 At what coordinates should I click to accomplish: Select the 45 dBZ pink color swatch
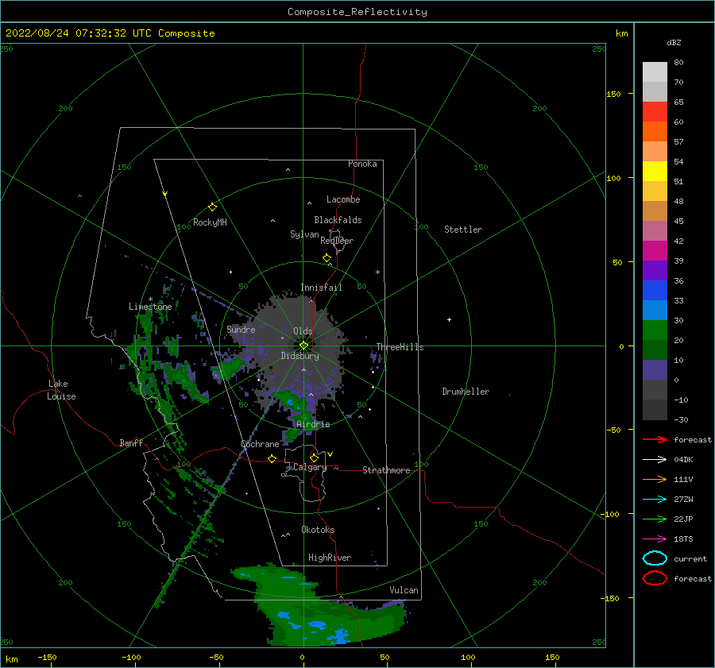(x=655, y=230)
